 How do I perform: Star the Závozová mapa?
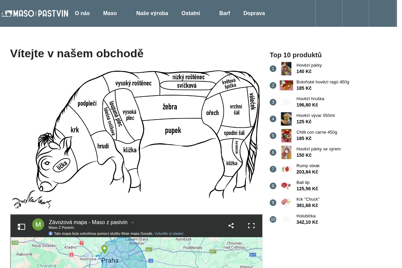[x=133, y=222]
